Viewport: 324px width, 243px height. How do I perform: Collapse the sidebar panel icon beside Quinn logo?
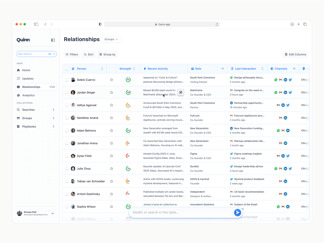(53, 40)
